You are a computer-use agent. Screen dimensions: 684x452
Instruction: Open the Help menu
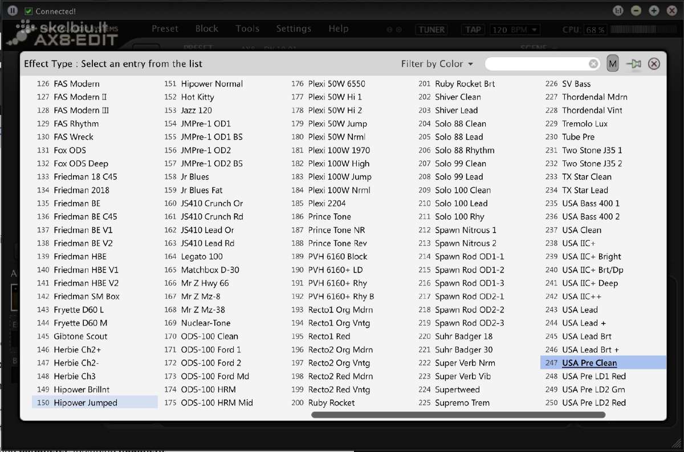pos(339,28)
